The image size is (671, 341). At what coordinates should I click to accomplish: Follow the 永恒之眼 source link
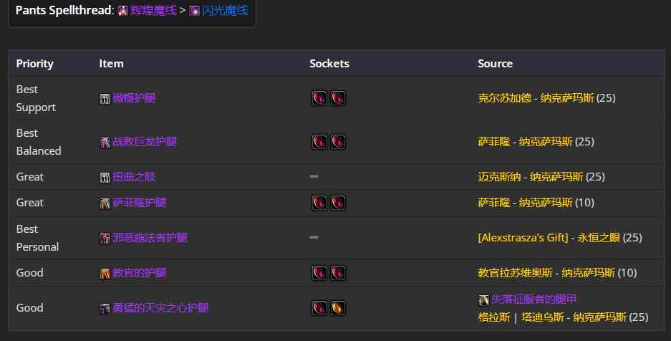(x=599, y=238)
